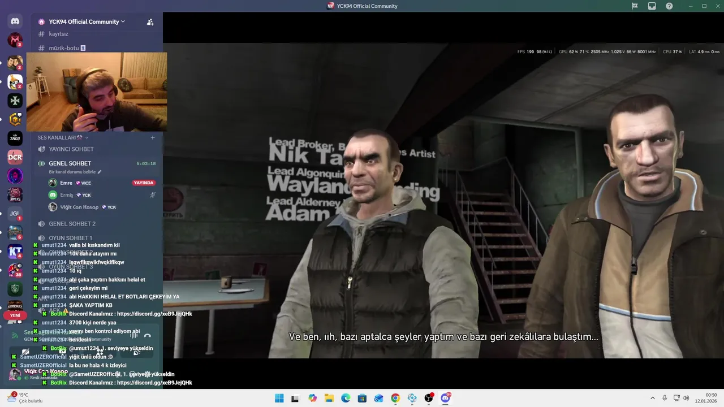This screenshot has height=407, width=724.
Task: Toggle screen share in voice panel
Action: 62,352
